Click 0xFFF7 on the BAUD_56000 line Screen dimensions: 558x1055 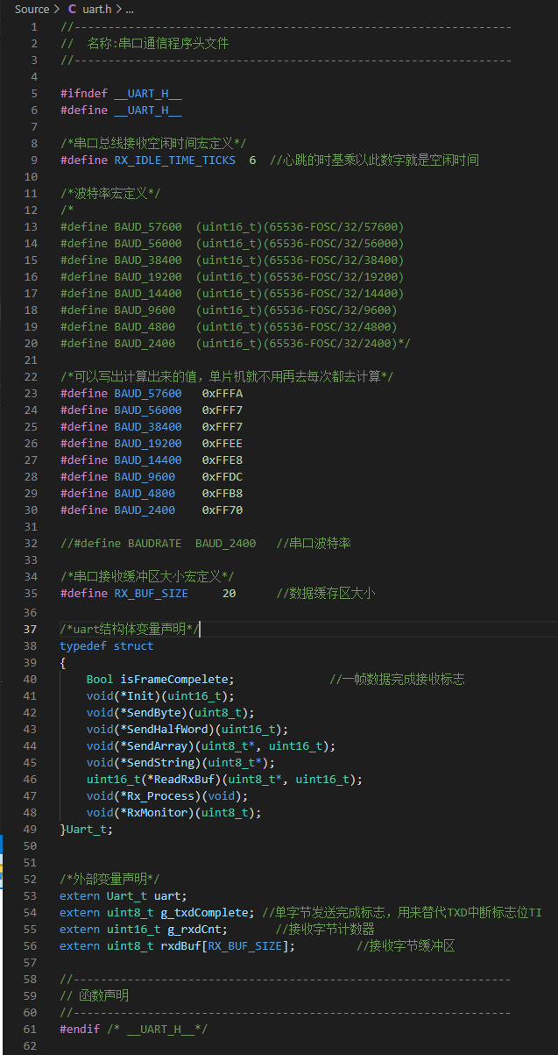pyautogui.click(x=222, y=410)
